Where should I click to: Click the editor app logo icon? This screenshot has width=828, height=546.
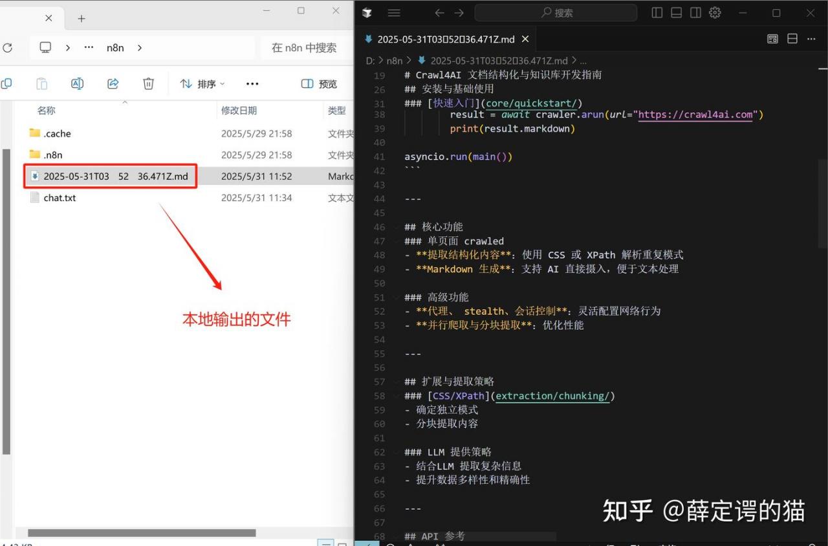[367, 12]
